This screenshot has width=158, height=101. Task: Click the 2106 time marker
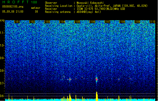tap(92, 22)
